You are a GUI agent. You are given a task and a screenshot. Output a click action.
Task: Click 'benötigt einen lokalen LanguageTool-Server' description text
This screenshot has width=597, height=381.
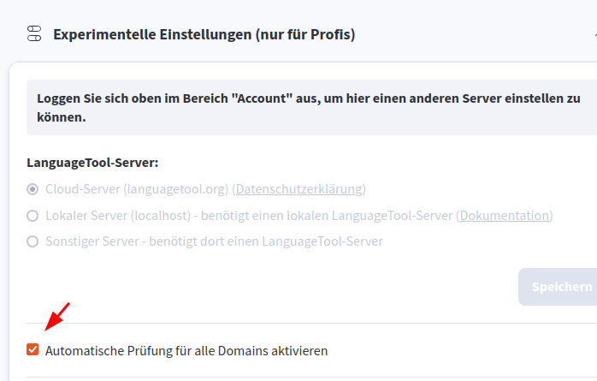327,216
